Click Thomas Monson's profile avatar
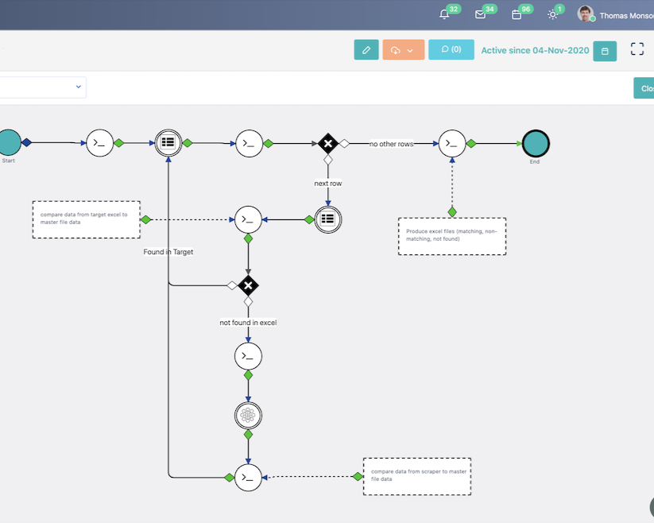This screenshot has width=654, height=523. (x=586, y=14)
